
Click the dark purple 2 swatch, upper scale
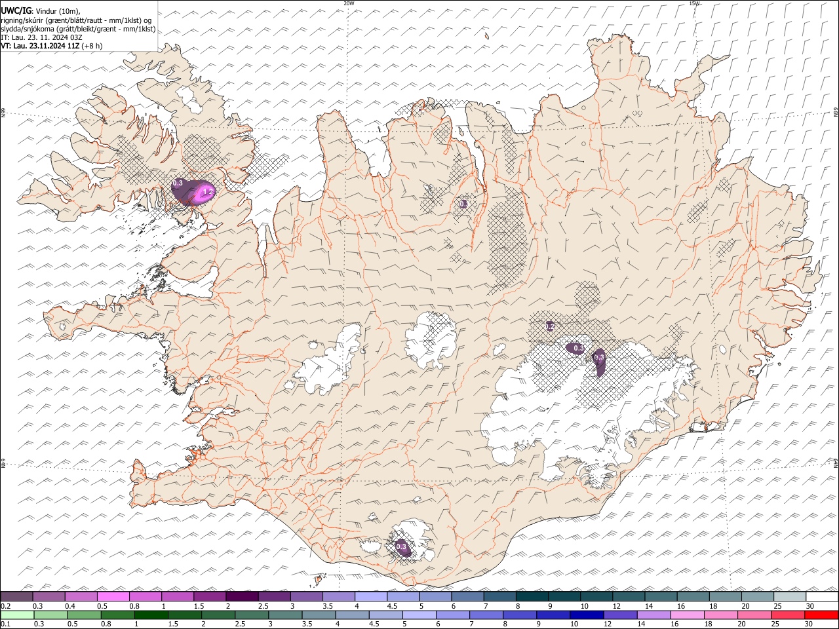242,596
